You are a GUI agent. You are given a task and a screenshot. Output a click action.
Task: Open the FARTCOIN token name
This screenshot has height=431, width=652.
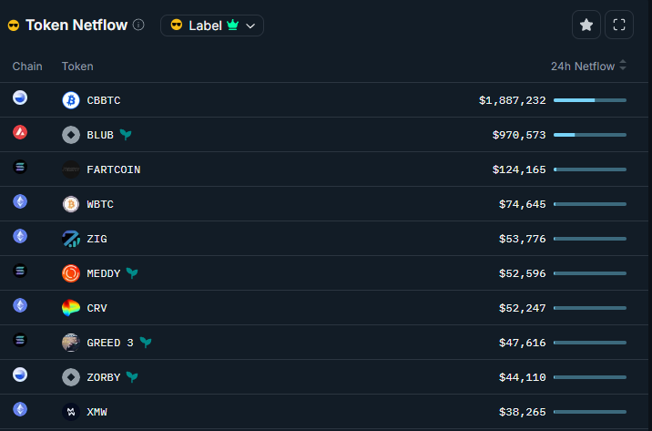114,169
